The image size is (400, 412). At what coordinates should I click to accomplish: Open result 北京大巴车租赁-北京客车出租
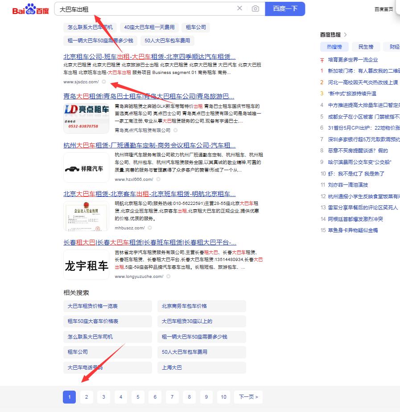[149, 194]
